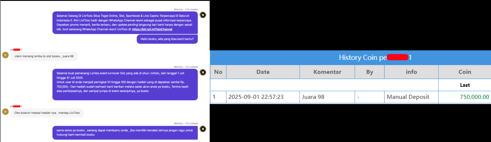
Task: Click row number '1' cell
Action: pos(218,97)
